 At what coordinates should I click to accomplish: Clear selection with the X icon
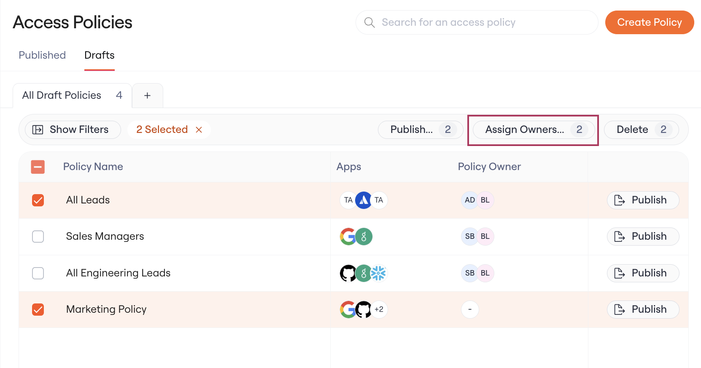coord(199,130)
